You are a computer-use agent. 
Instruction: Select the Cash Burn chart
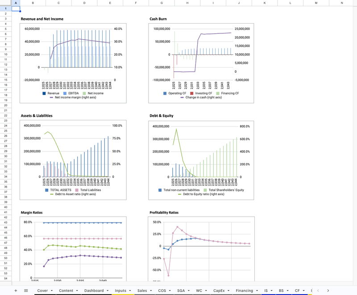tap(201, 62)
